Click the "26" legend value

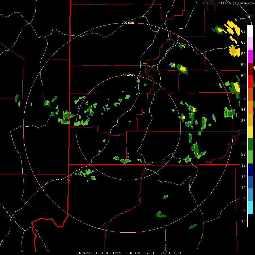coord(243,143)
